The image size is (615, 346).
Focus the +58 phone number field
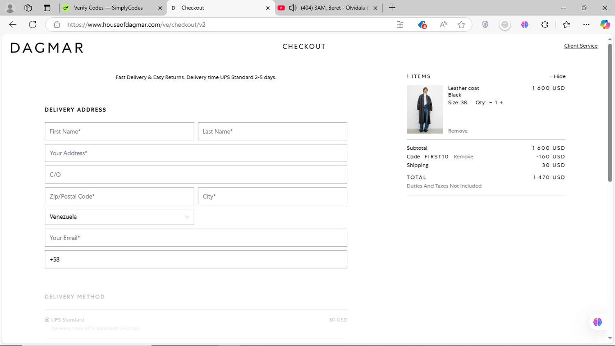tap(196, 259)
